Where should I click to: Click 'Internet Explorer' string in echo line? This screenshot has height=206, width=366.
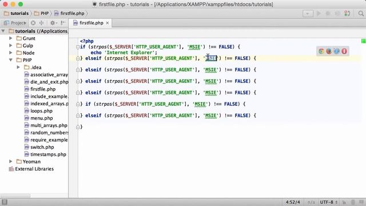[x=130, y=53]
